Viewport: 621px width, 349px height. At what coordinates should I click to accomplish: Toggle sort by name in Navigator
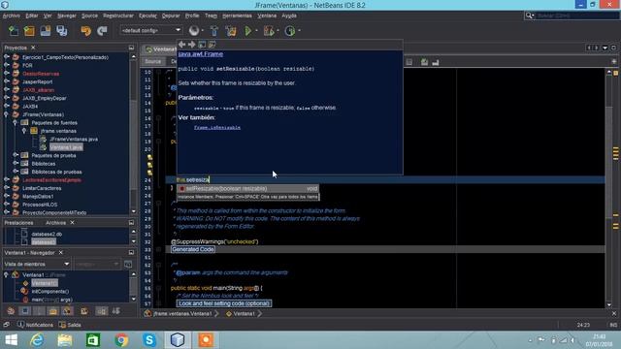(102, 311)
